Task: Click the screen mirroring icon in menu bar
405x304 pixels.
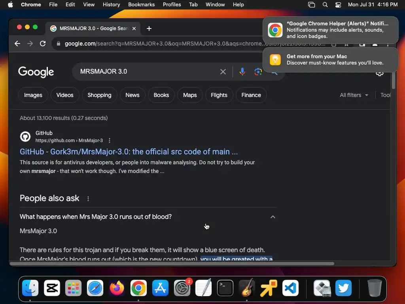Action: click(312, 5)
